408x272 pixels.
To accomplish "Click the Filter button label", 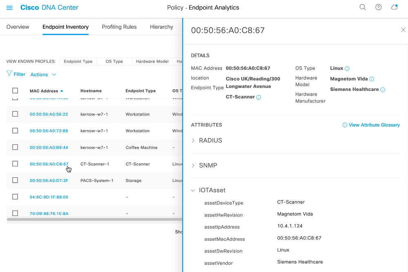I will (x=20, y=74).
